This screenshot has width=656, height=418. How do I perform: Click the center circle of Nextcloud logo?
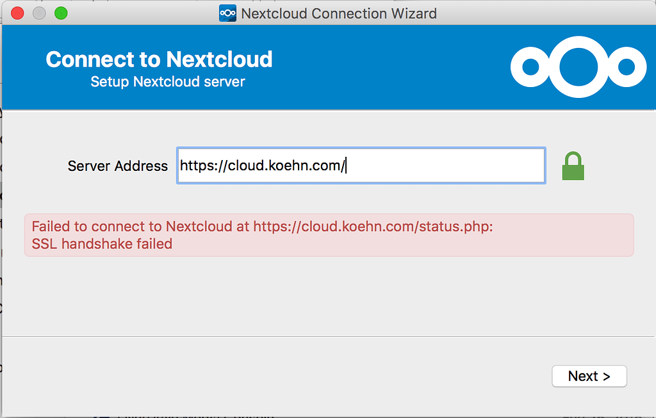pos(578,67)
